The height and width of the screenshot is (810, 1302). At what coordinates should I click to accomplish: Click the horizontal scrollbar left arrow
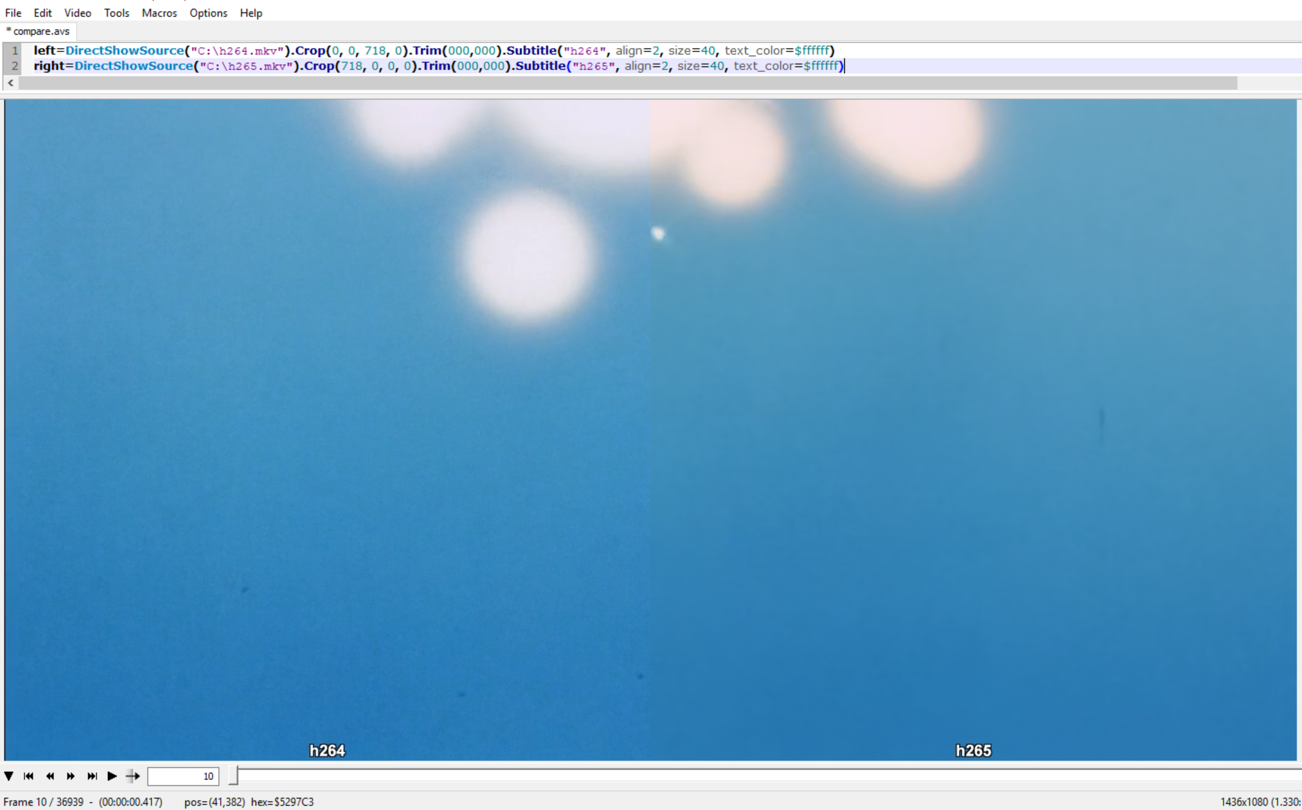(x=11, y=83)
